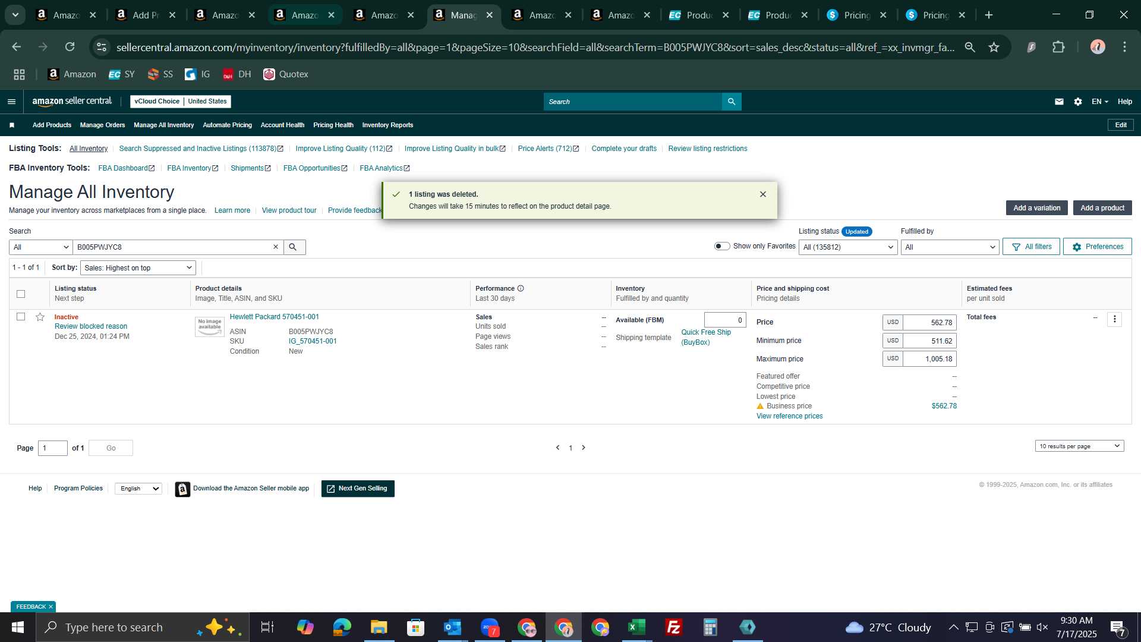Click the Price input showing 562.78
The image size is (1141, 642).
point(929,323)
